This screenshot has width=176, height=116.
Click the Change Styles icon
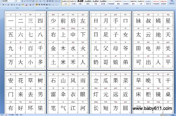[172, 2]
